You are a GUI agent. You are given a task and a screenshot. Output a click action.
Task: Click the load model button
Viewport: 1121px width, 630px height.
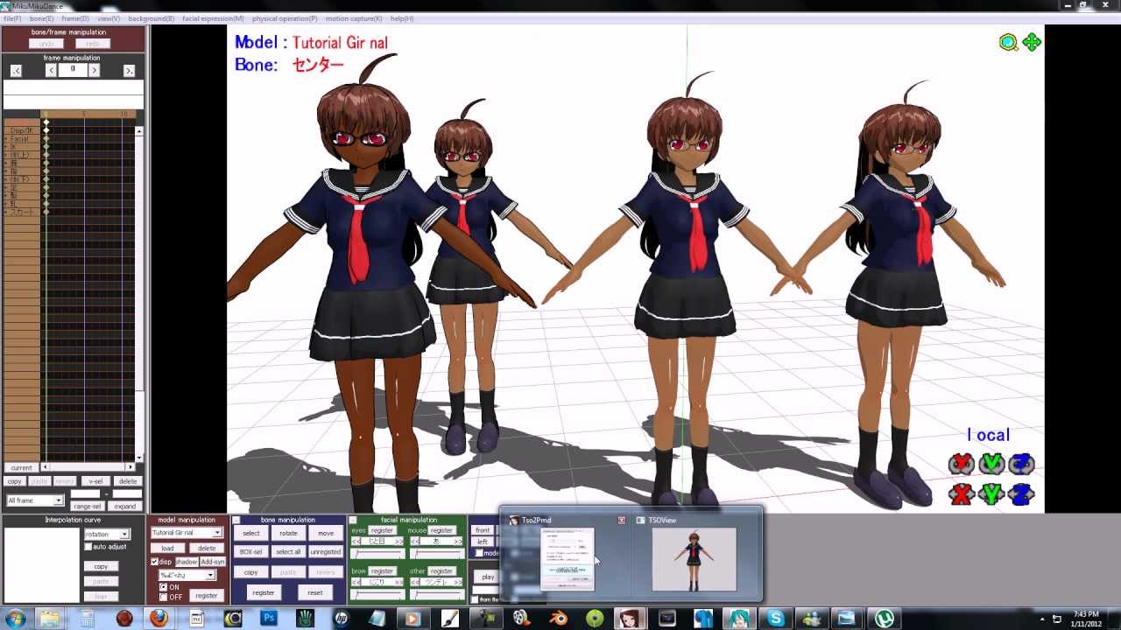point(167,548)
